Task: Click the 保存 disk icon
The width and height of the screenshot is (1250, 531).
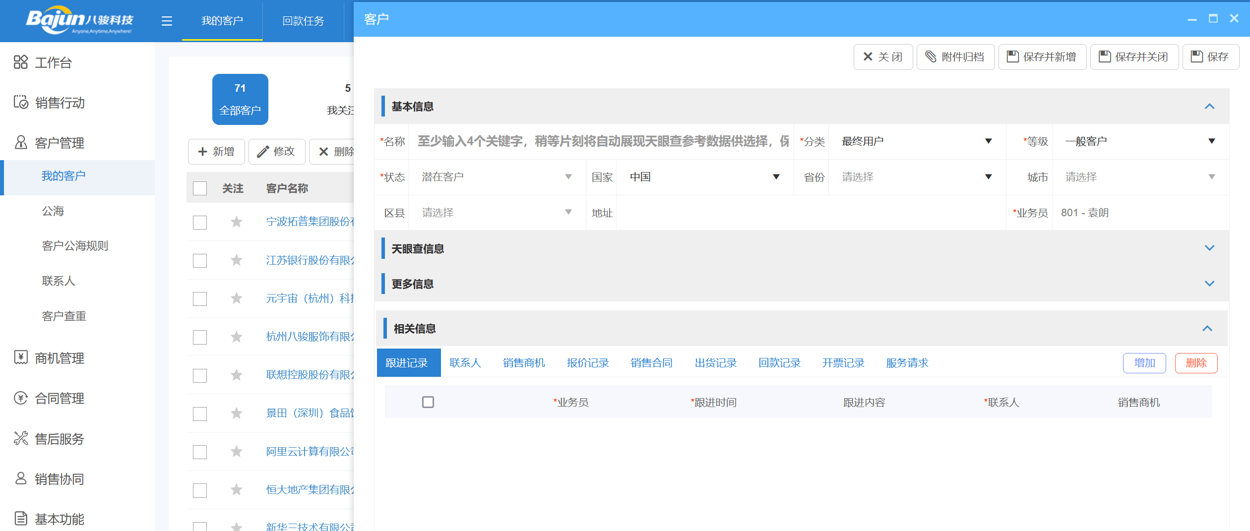Action: (x=1196, y=57)
